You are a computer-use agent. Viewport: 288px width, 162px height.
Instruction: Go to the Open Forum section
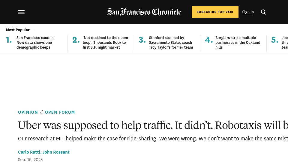(60, 112)
